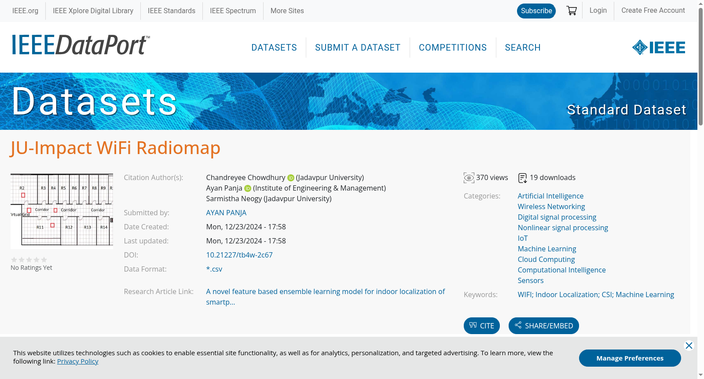Open Nonlinear signal processing category
The image size is (704, 379).
click(563, 228)
